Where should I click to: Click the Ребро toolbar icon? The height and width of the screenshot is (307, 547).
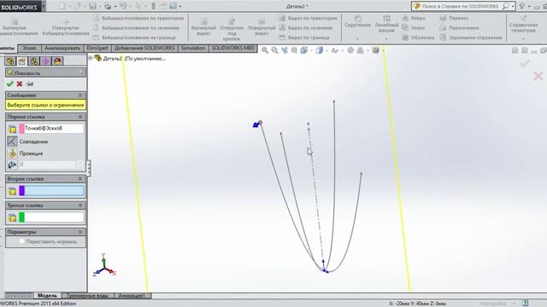point(405,18)
